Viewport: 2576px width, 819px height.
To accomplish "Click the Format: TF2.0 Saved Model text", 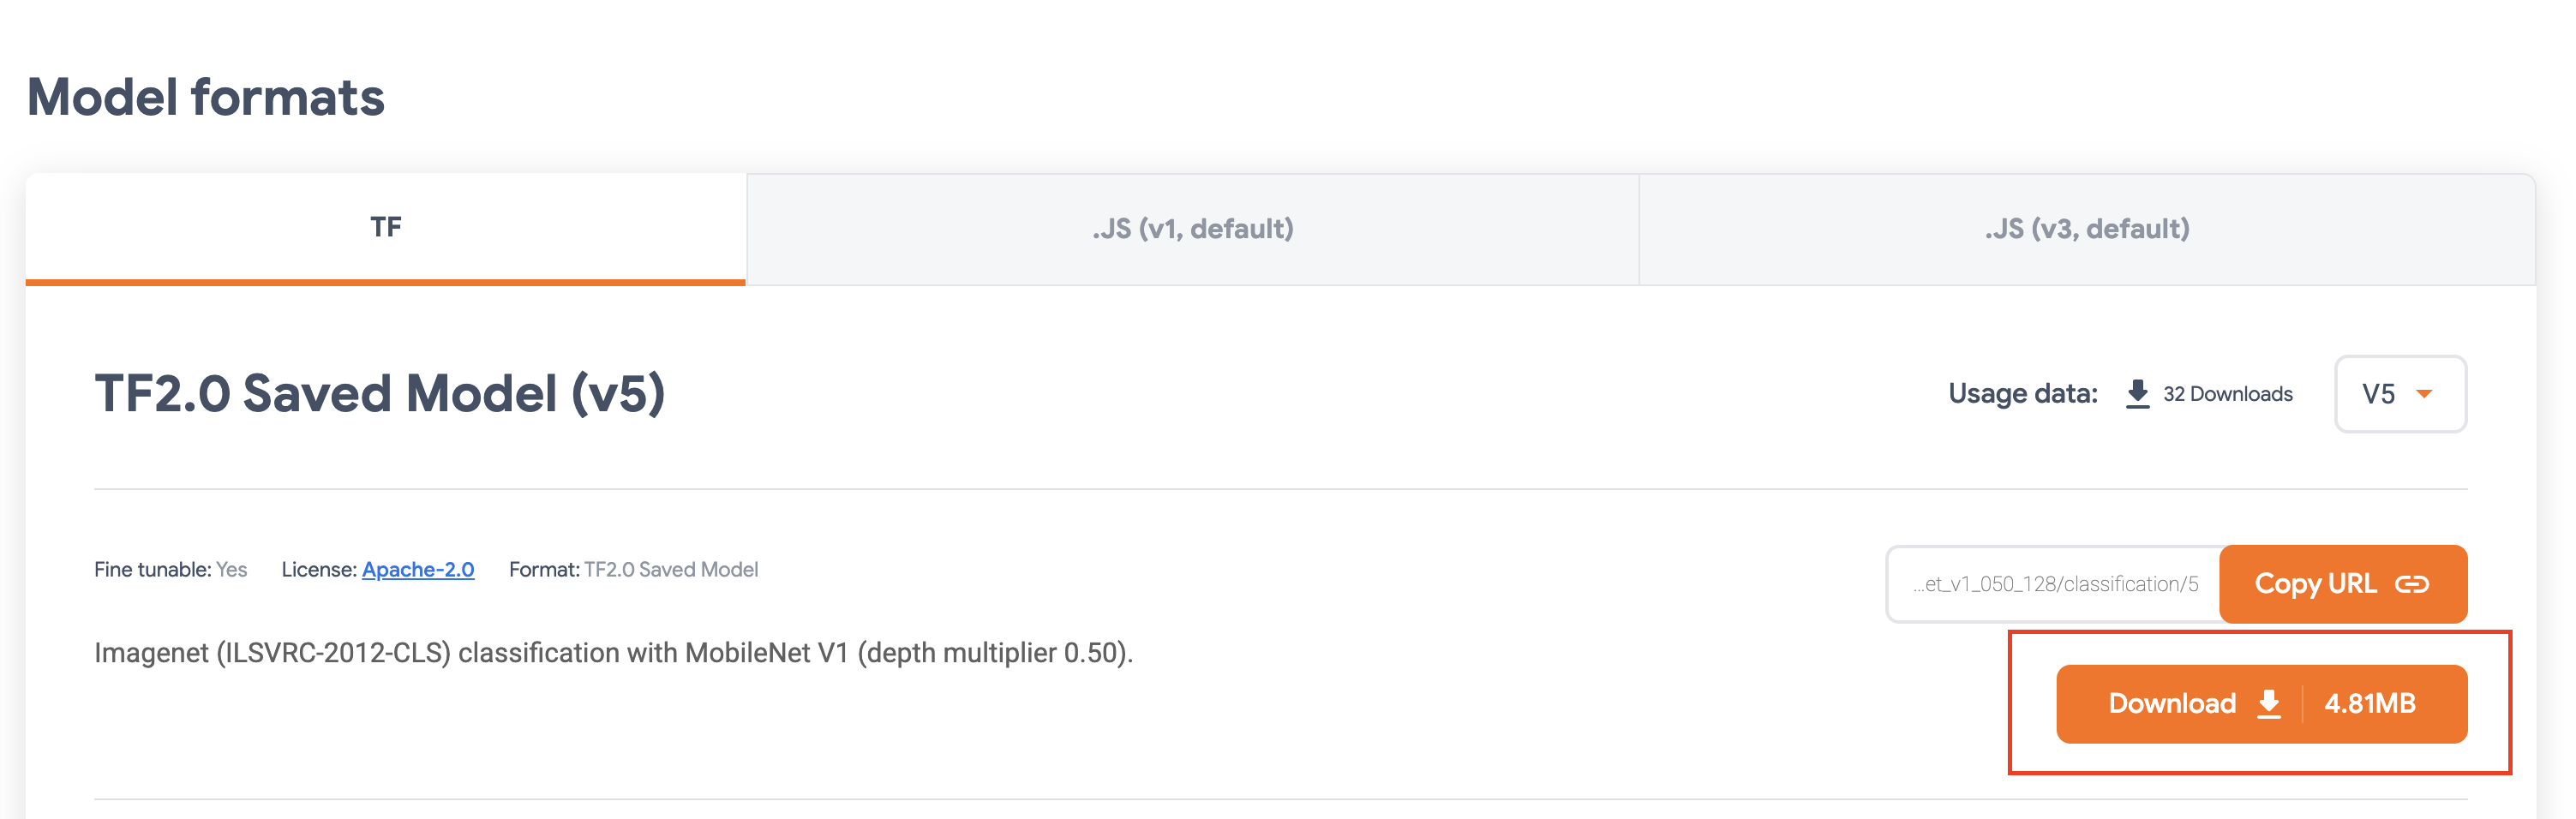I will tap(633, 569).
